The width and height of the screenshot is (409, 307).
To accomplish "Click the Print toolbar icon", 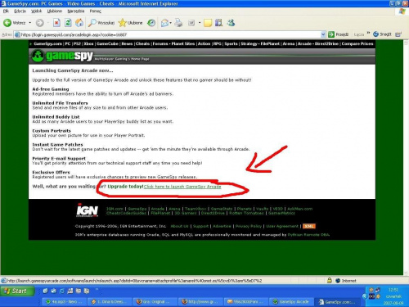I will click(x=178, y=23).
